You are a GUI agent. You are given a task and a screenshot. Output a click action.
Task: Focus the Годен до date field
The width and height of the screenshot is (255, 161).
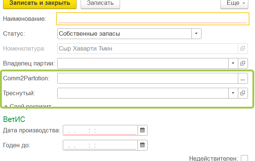pyautogui.click(x=100, y=145)
